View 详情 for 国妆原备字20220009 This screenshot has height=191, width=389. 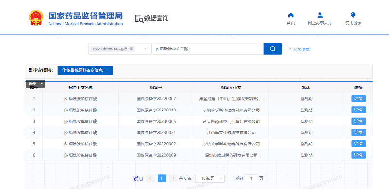click(x=358, y=155)
